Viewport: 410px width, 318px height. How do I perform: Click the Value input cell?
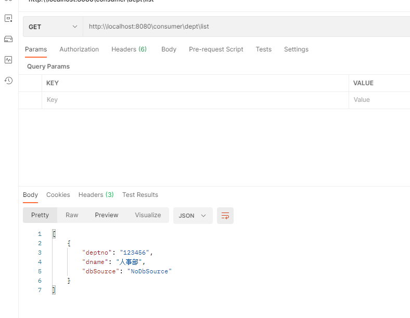(379, 100)
